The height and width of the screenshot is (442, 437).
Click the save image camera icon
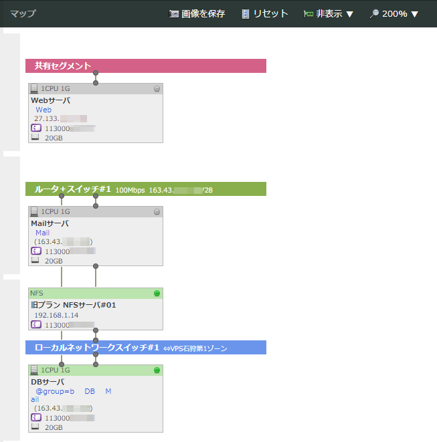tap(174, 14)
